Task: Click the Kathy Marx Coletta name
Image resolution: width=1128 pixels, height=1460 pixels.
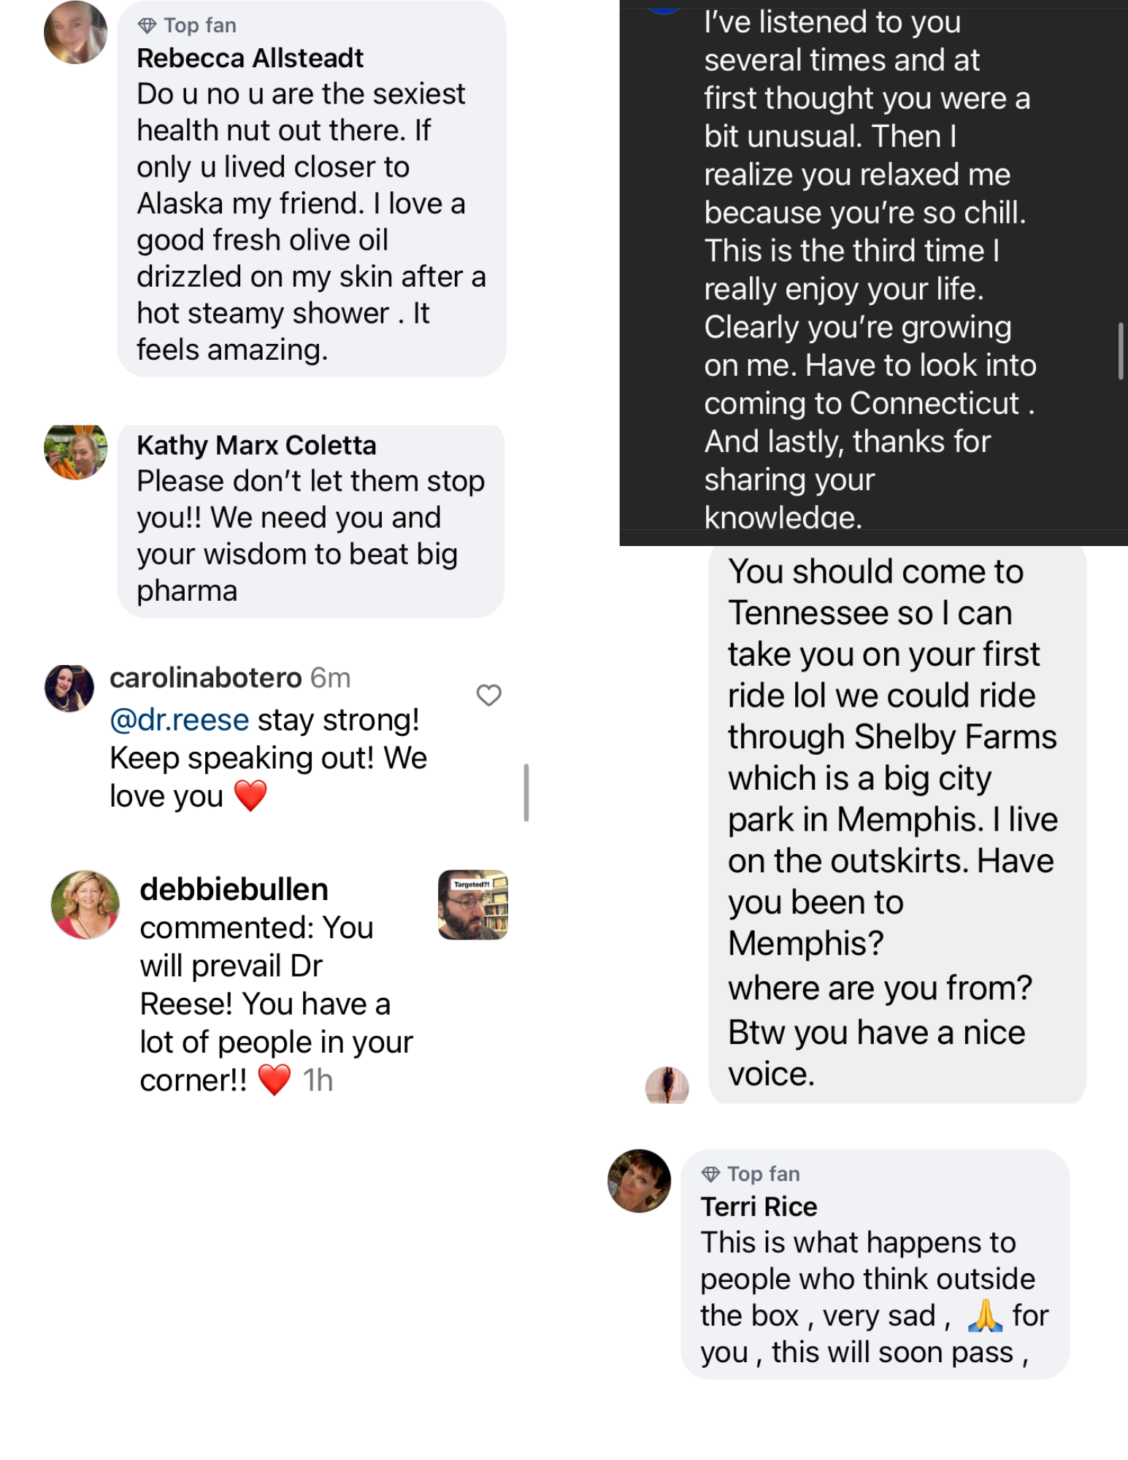Action: click(256, 445)
